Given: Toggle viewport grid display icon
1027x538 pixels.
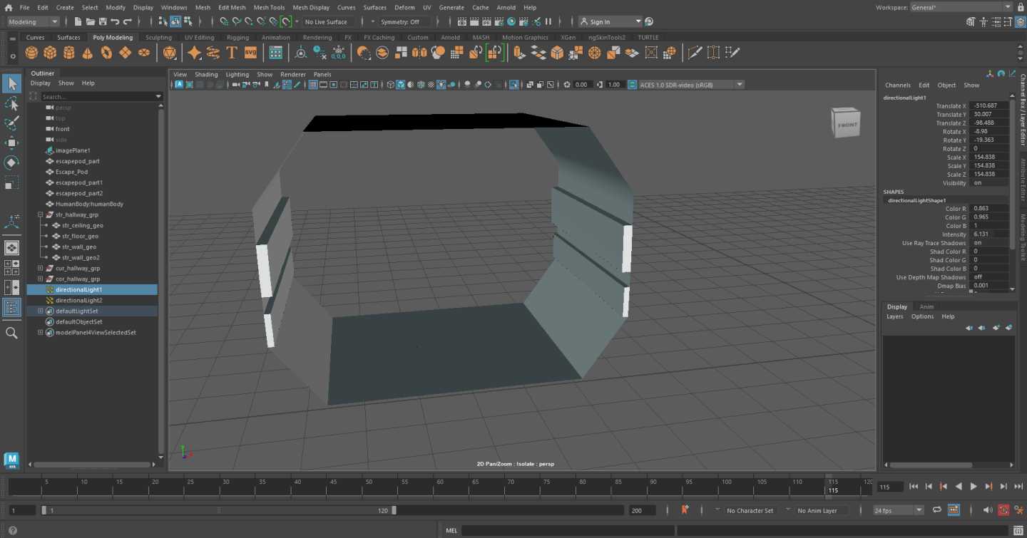Looking at the screenshot, I should 312,85.
